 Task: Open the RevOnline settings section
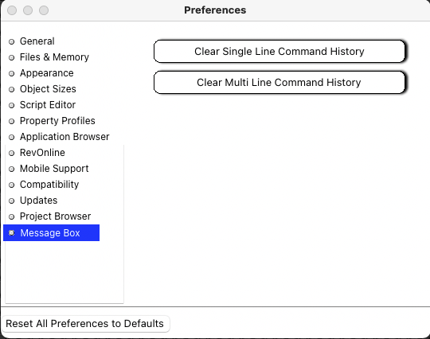coord(42,153)
